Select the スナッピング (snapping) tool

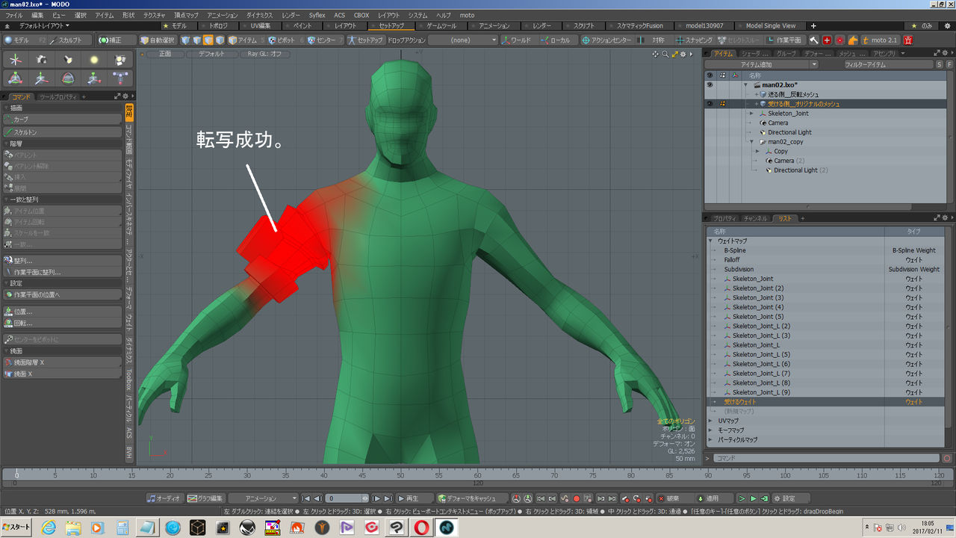click(693, 40)
